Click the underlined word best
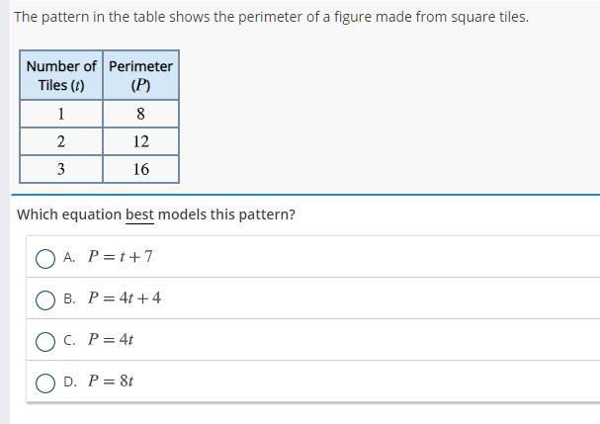600x424 pixels. coord(139,214)
